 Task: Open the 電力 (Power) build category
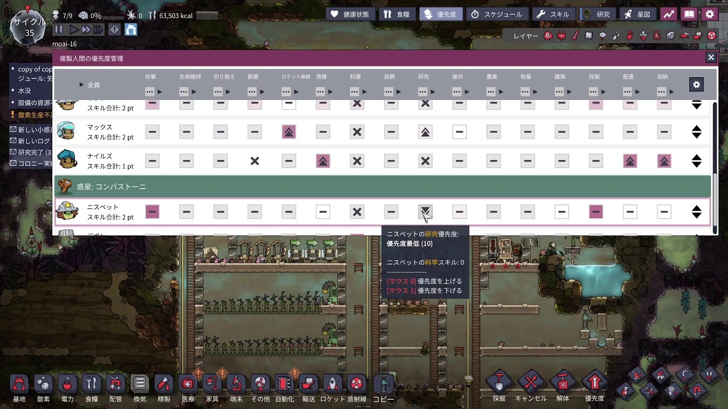[x=67, y=385]
